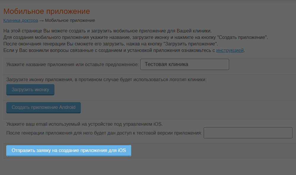Click the Укажите название приложения label

pos(73,65)
